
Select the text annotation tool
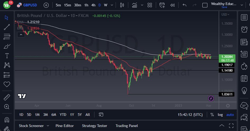tap(7, 56)
